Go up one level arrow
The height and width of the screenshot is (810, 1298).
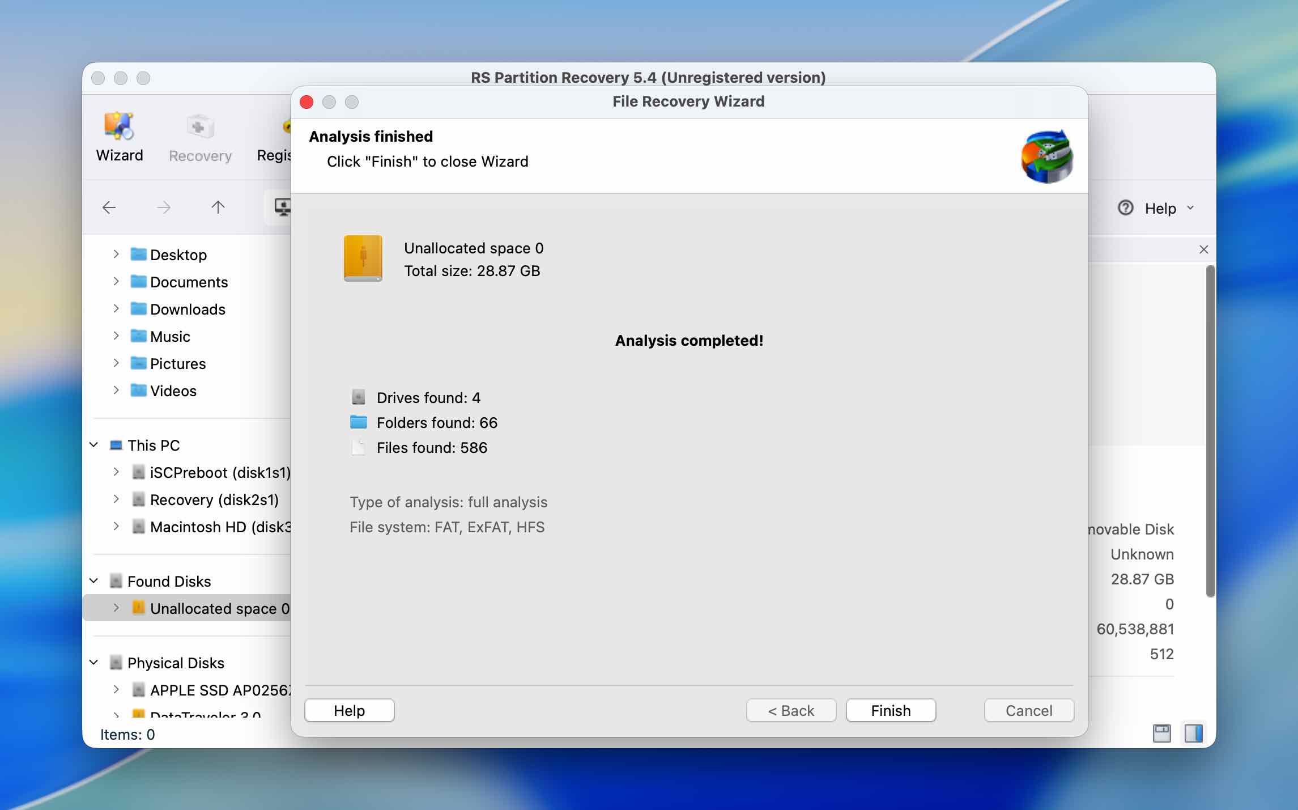click(218, 207)
